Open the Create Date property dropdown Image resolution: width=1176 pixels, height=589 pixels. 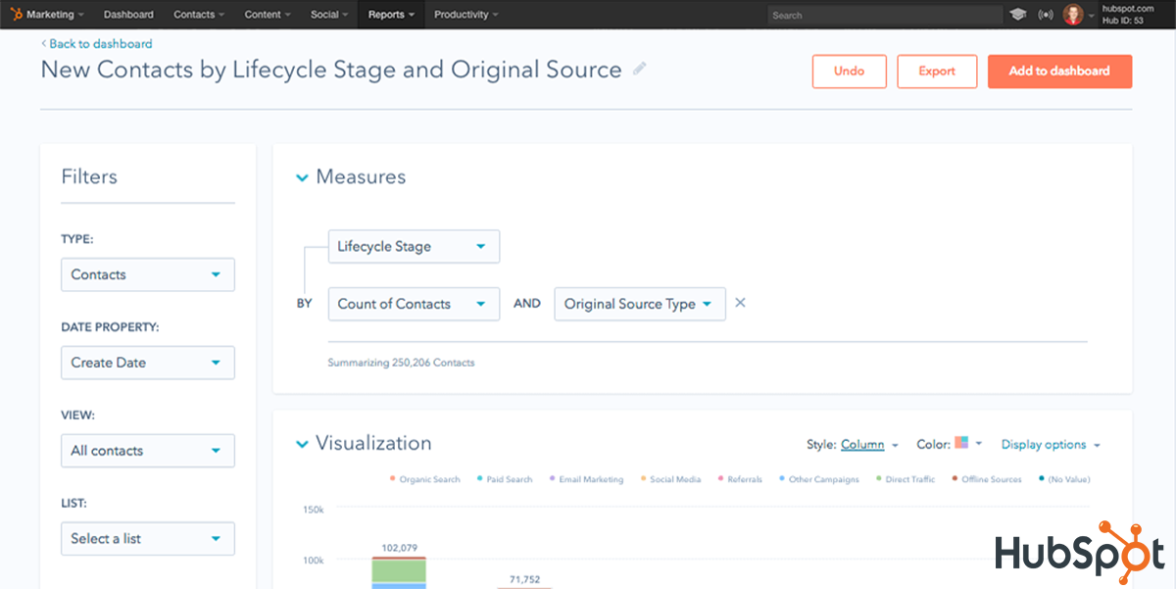click(x=147, y=363)
